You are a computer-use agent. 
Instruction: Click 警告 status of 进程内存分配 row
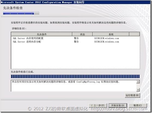tap(76, 42)
